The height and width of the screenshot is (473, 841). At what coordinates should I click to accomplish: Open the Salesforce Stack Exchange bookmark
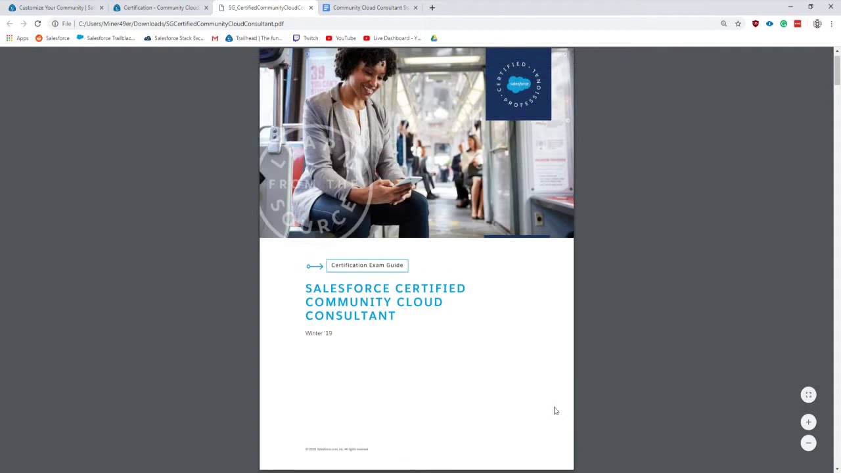174,38
